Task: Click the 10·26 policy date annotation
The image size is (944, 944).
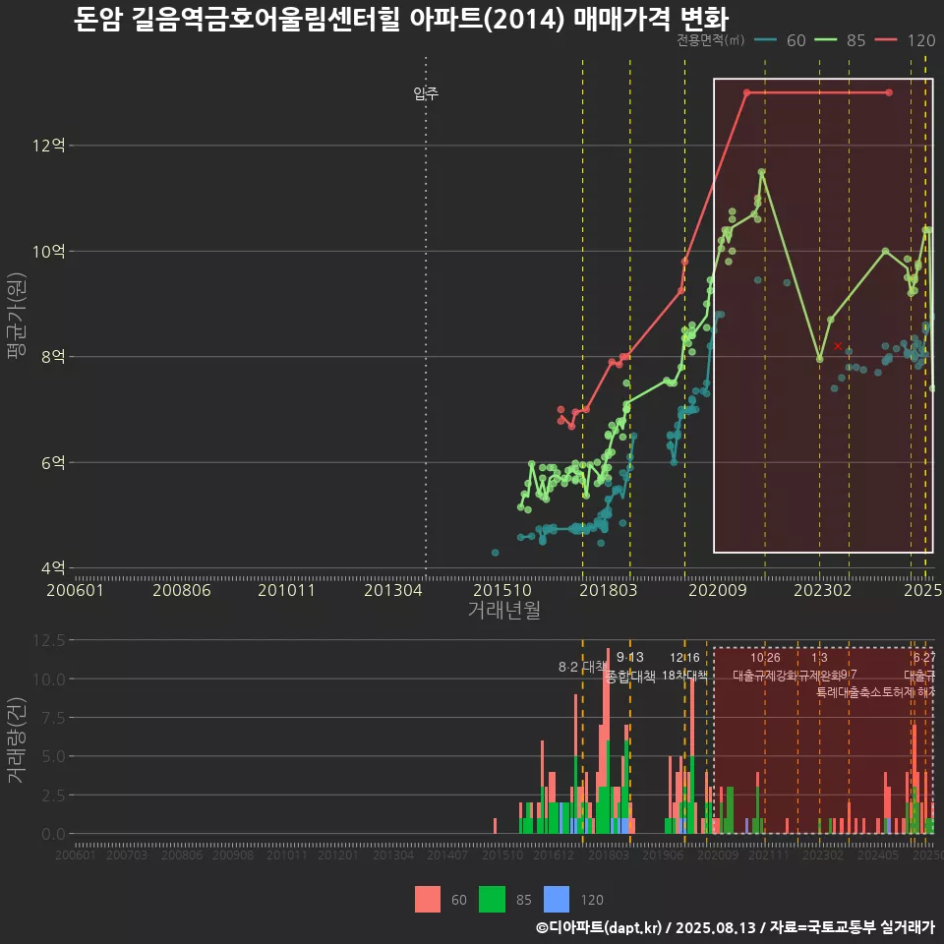Action: pyautogui.click(x=765, y=658)
